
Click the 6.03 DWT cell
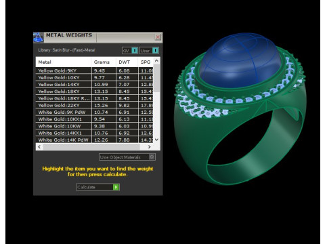tap(127, 126)
